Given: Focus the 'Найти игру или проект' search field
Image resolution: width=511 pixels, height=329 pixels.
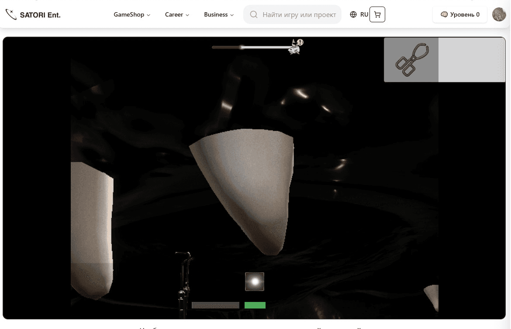Looking at the screenshot, I should (x=299, y=14).
